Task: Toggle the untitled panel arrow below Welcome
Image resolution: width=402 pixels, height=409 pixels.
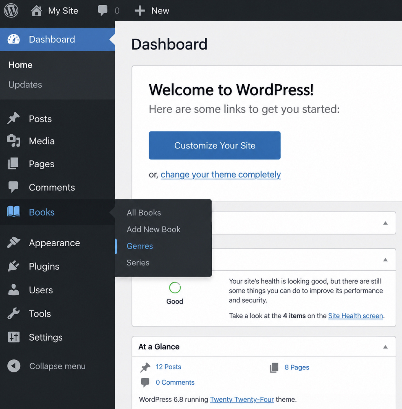Action: click(385, 223)
